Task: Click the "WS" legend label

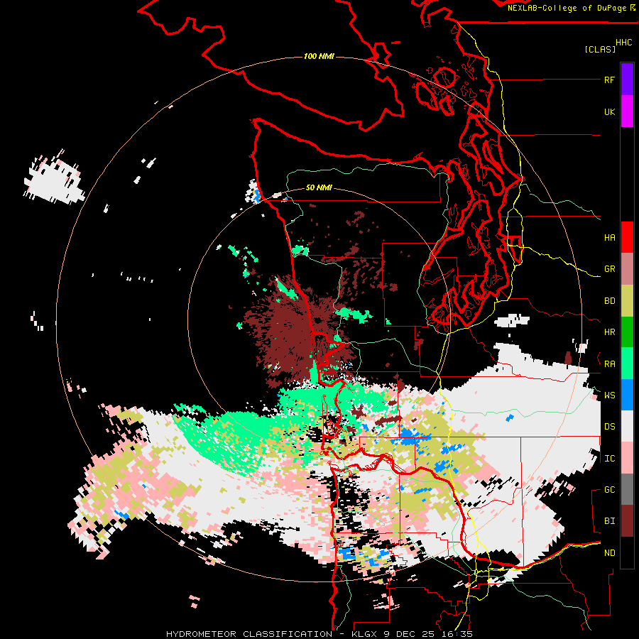Action: [x=609, y=395]
